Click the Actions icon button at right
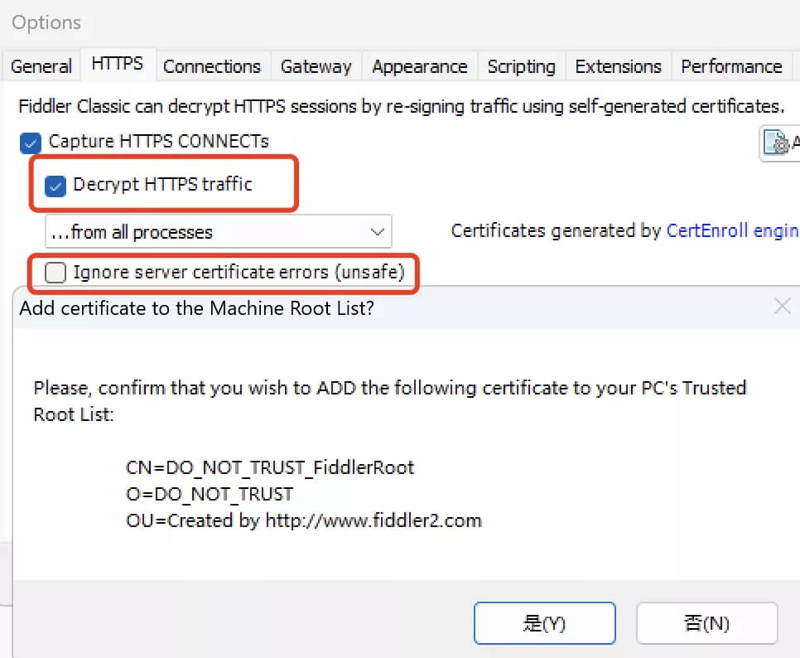The height and width of the screenshot is (658, 800). pos(781,143)
